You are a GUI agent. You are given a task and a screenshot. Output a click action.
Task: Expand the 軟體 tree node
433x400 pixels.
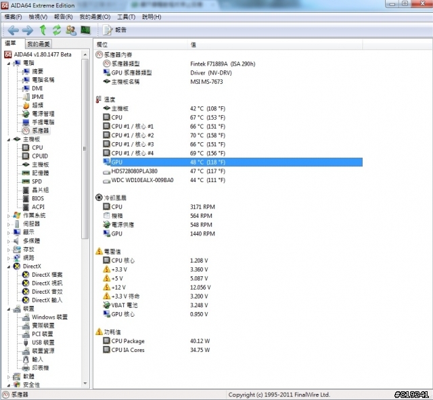click(x=9, y=377)
